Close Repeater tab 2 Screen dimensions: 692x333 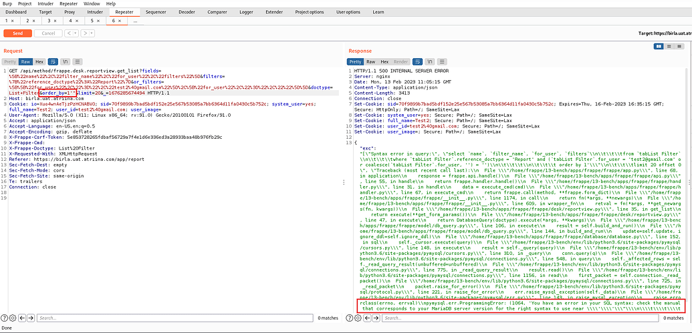tap(33, 21)
